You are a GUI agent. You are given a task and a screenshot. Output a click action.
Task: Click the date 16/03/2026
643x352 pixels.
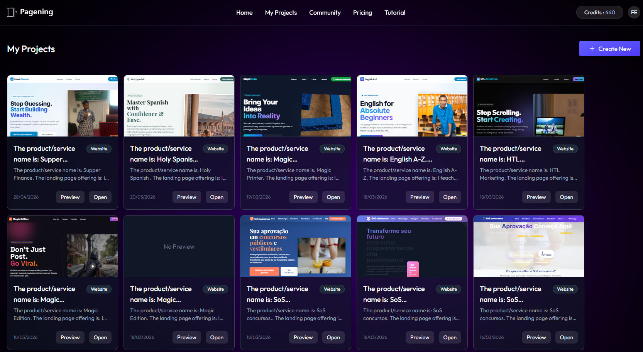point(492,337)
